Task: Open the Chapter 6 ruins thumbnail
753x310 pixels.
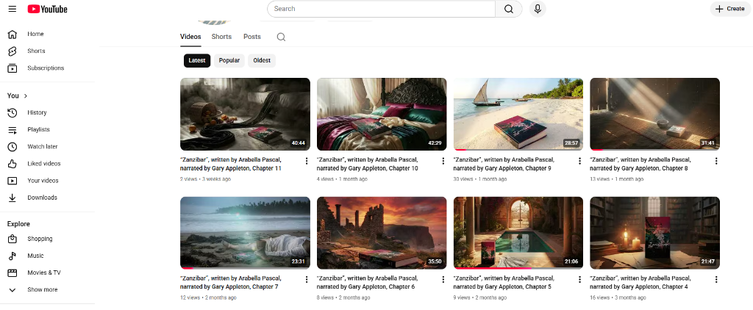Action: click(x=382, y=233)
